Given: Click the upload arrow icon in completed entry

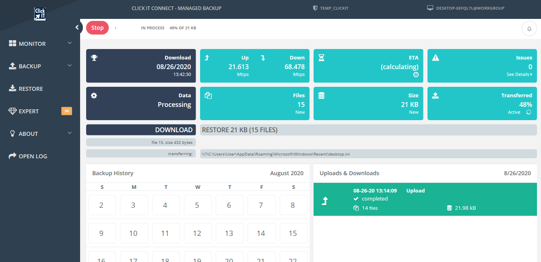Looking at the screenshot, I should coord(325,201).
